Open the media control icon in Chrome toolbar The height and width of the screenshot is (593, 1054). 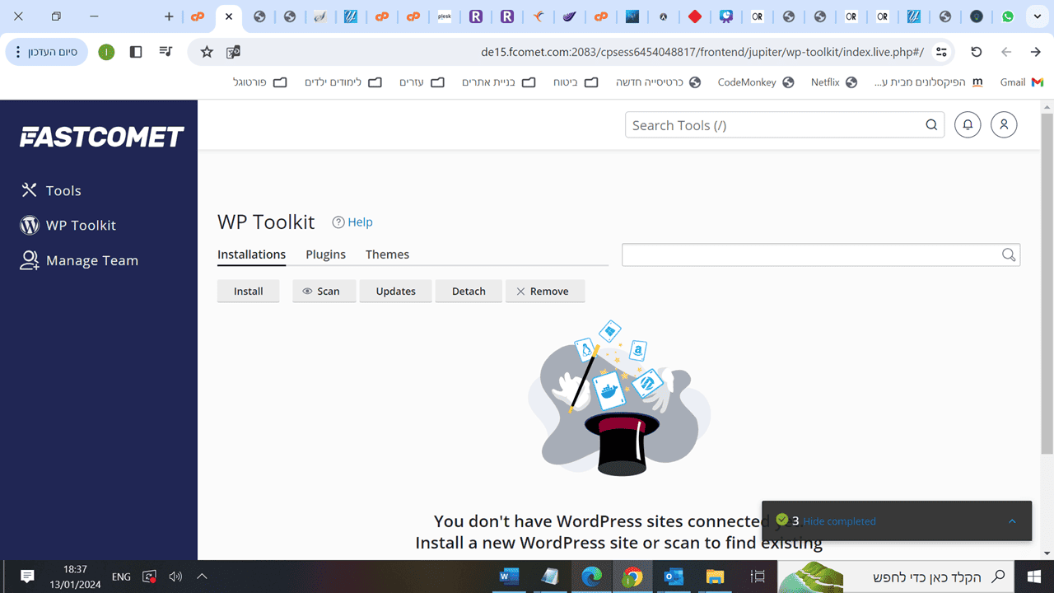pos(166,52)
